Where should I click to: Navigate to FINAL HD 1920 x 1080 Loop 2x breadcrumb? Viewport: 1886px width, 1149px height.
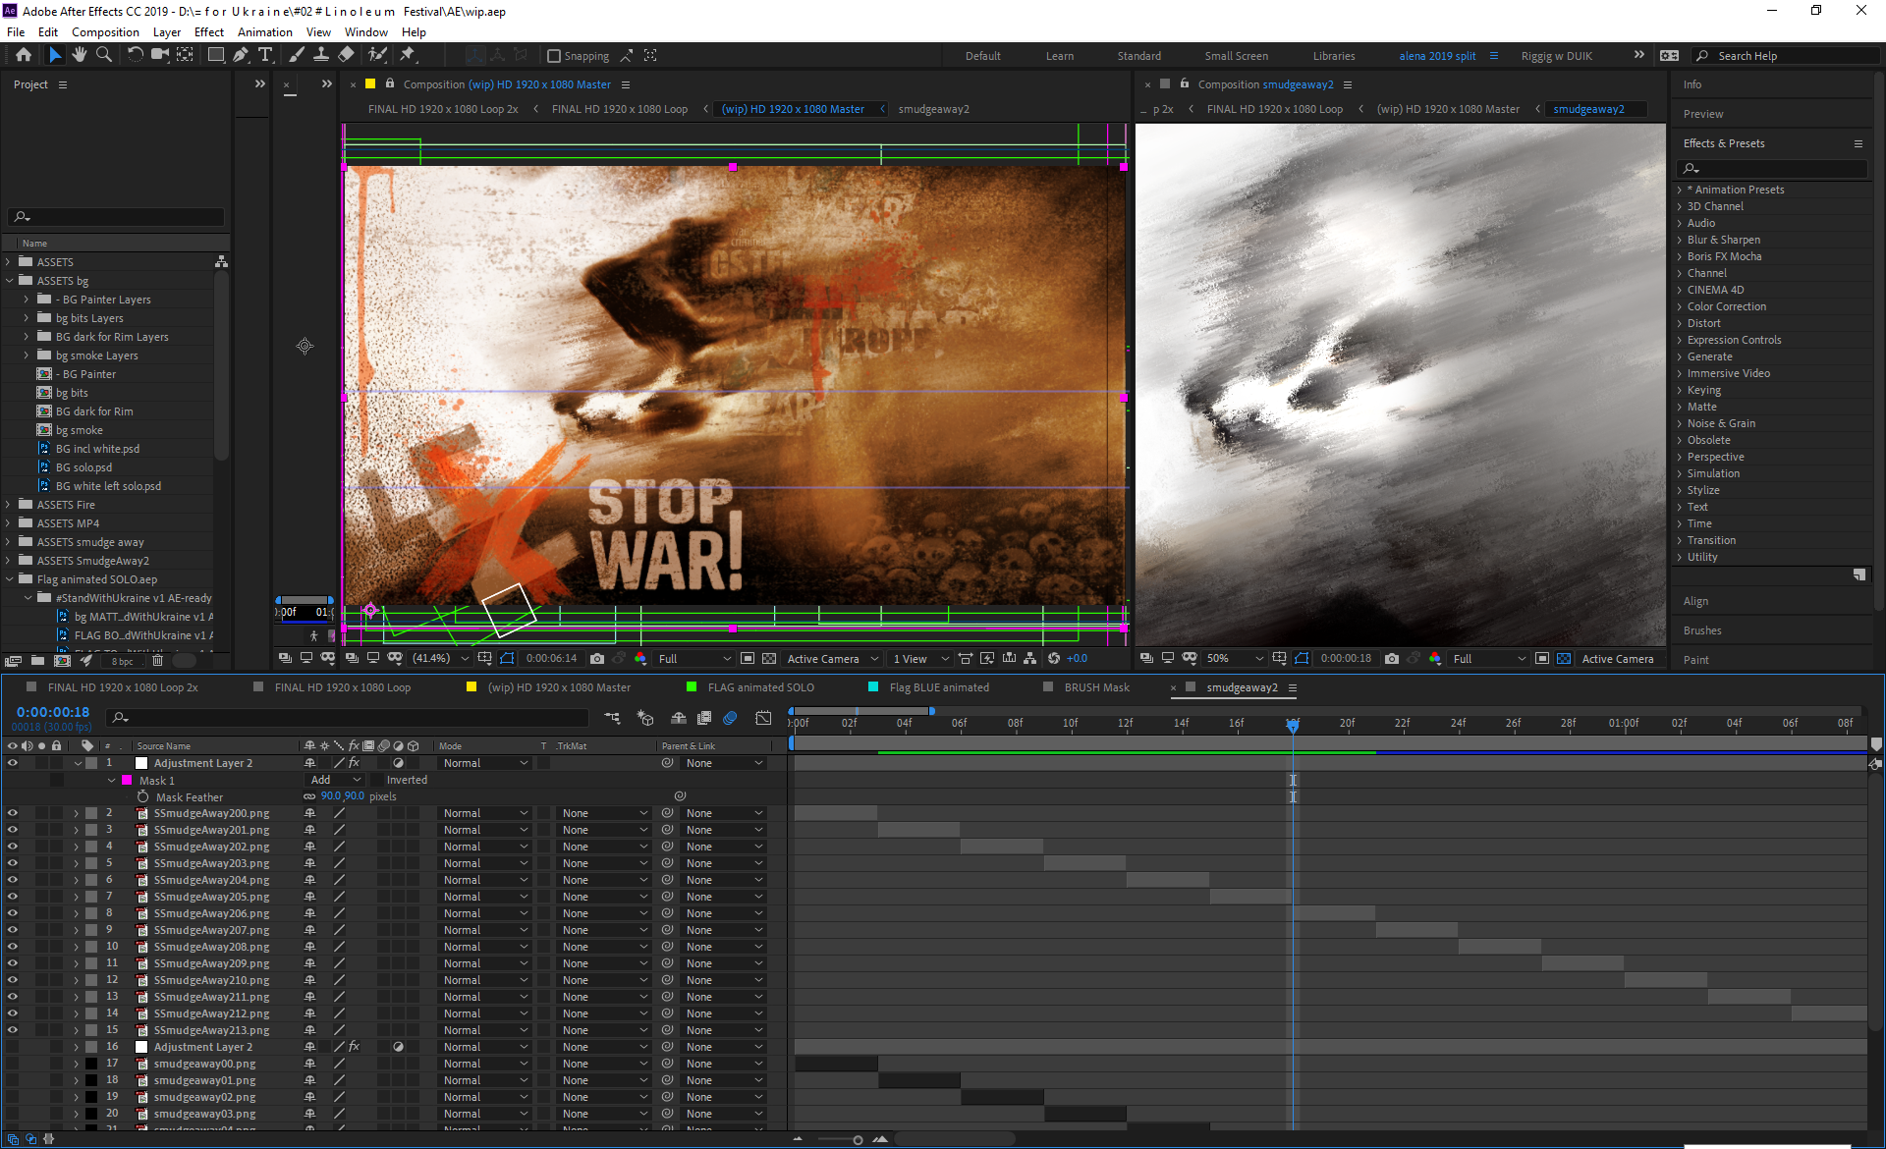pos(443,109)
